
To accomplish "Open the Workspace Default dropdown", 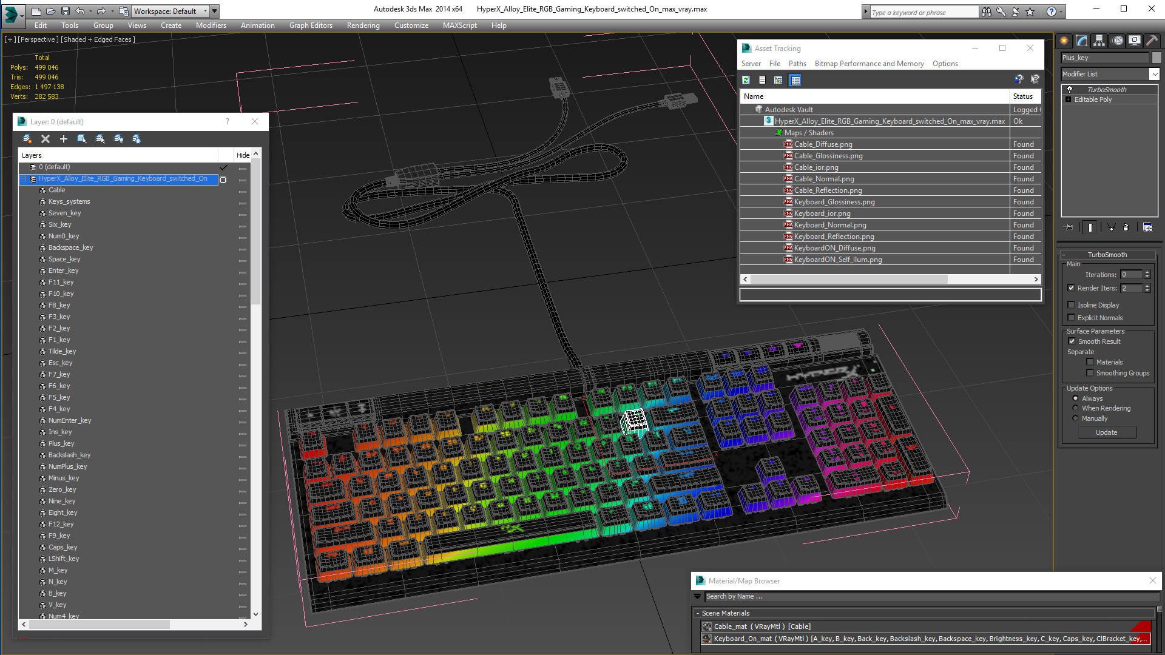I will (205, 11).
